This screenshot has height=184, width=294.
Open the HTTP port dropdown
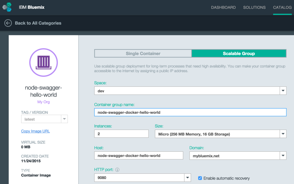(x=187, y=178)
